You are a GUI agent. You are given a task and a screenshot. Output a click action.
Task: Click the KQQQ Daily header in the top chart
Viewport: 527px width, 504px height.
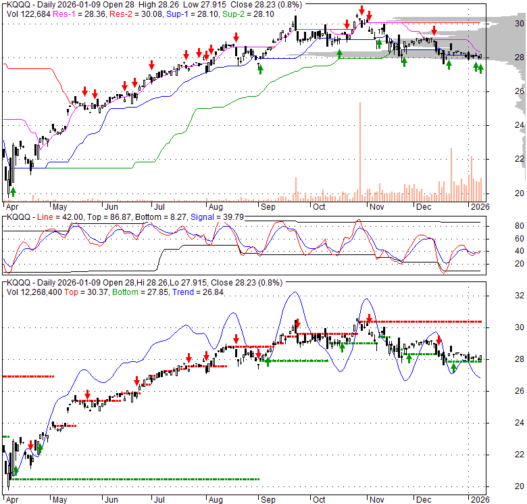tap(154, 5)
